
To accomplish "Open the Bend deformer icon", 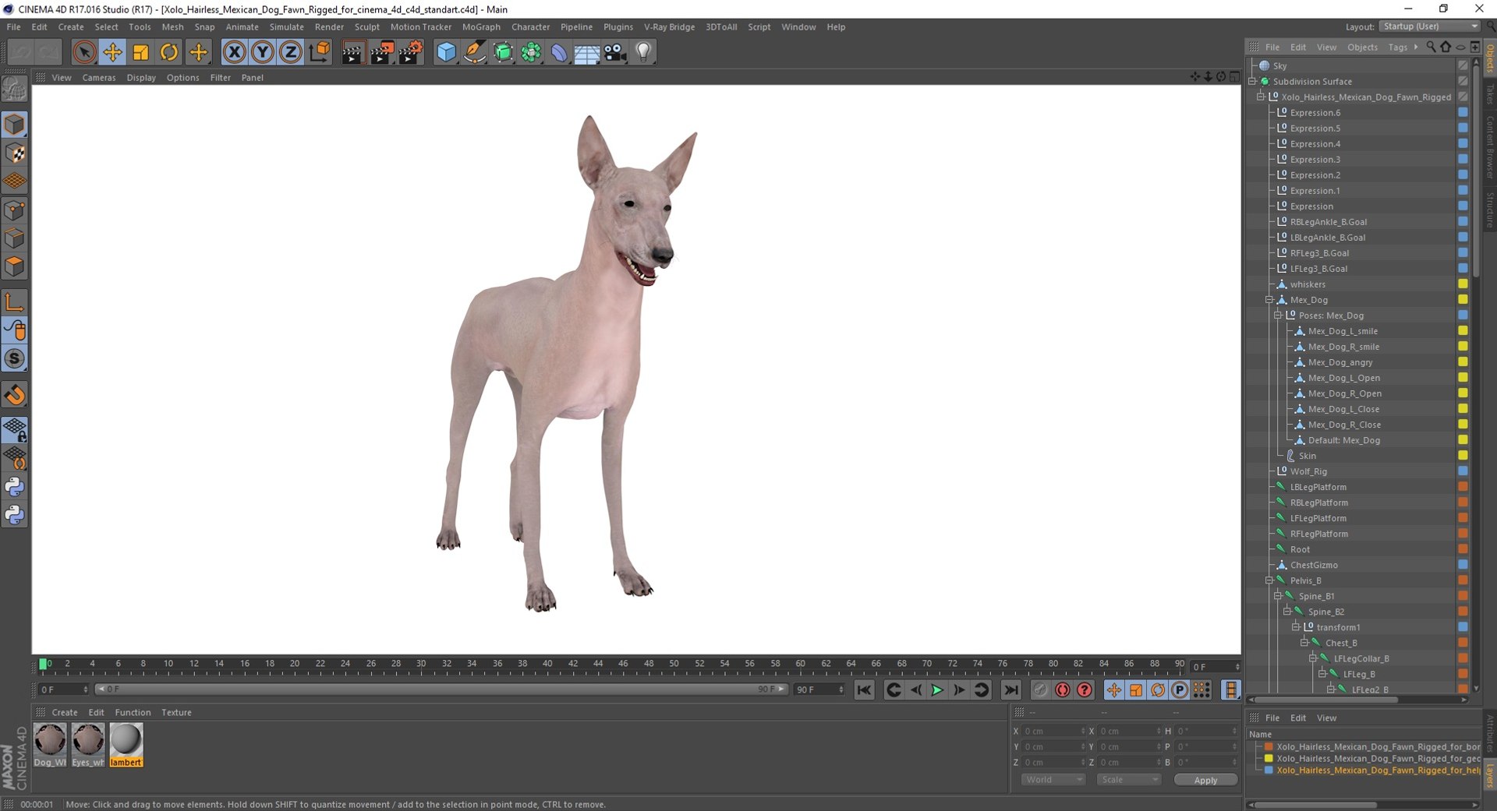I will 559,52.
